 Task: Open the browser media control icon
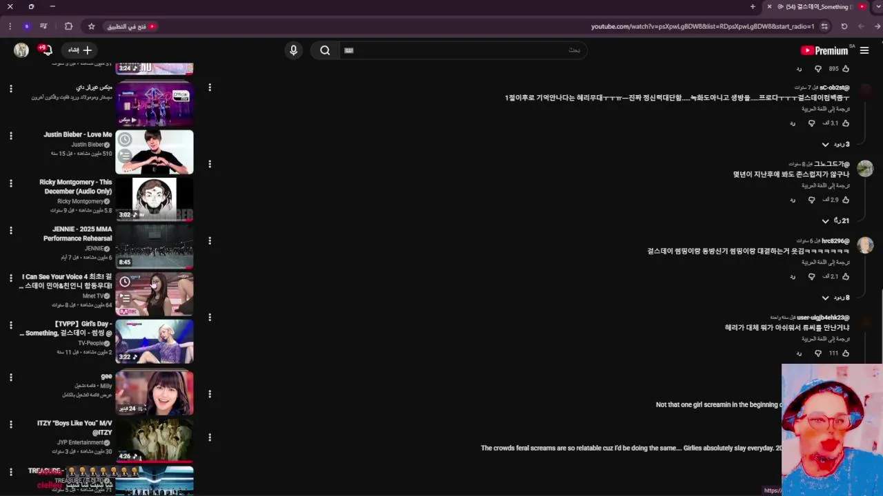pyautogui.click(x=43, y=26)
